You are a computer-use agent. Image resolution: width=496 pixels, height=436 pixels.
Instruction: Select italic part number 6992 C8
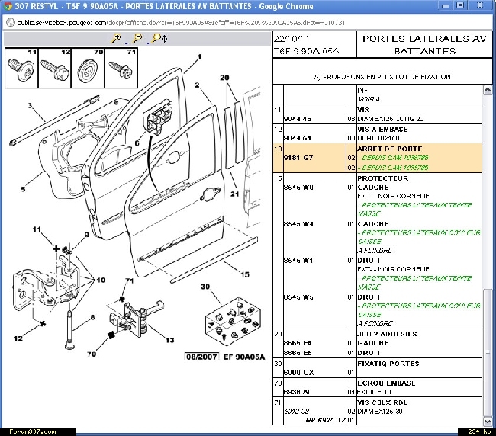[x=296, y=412]
